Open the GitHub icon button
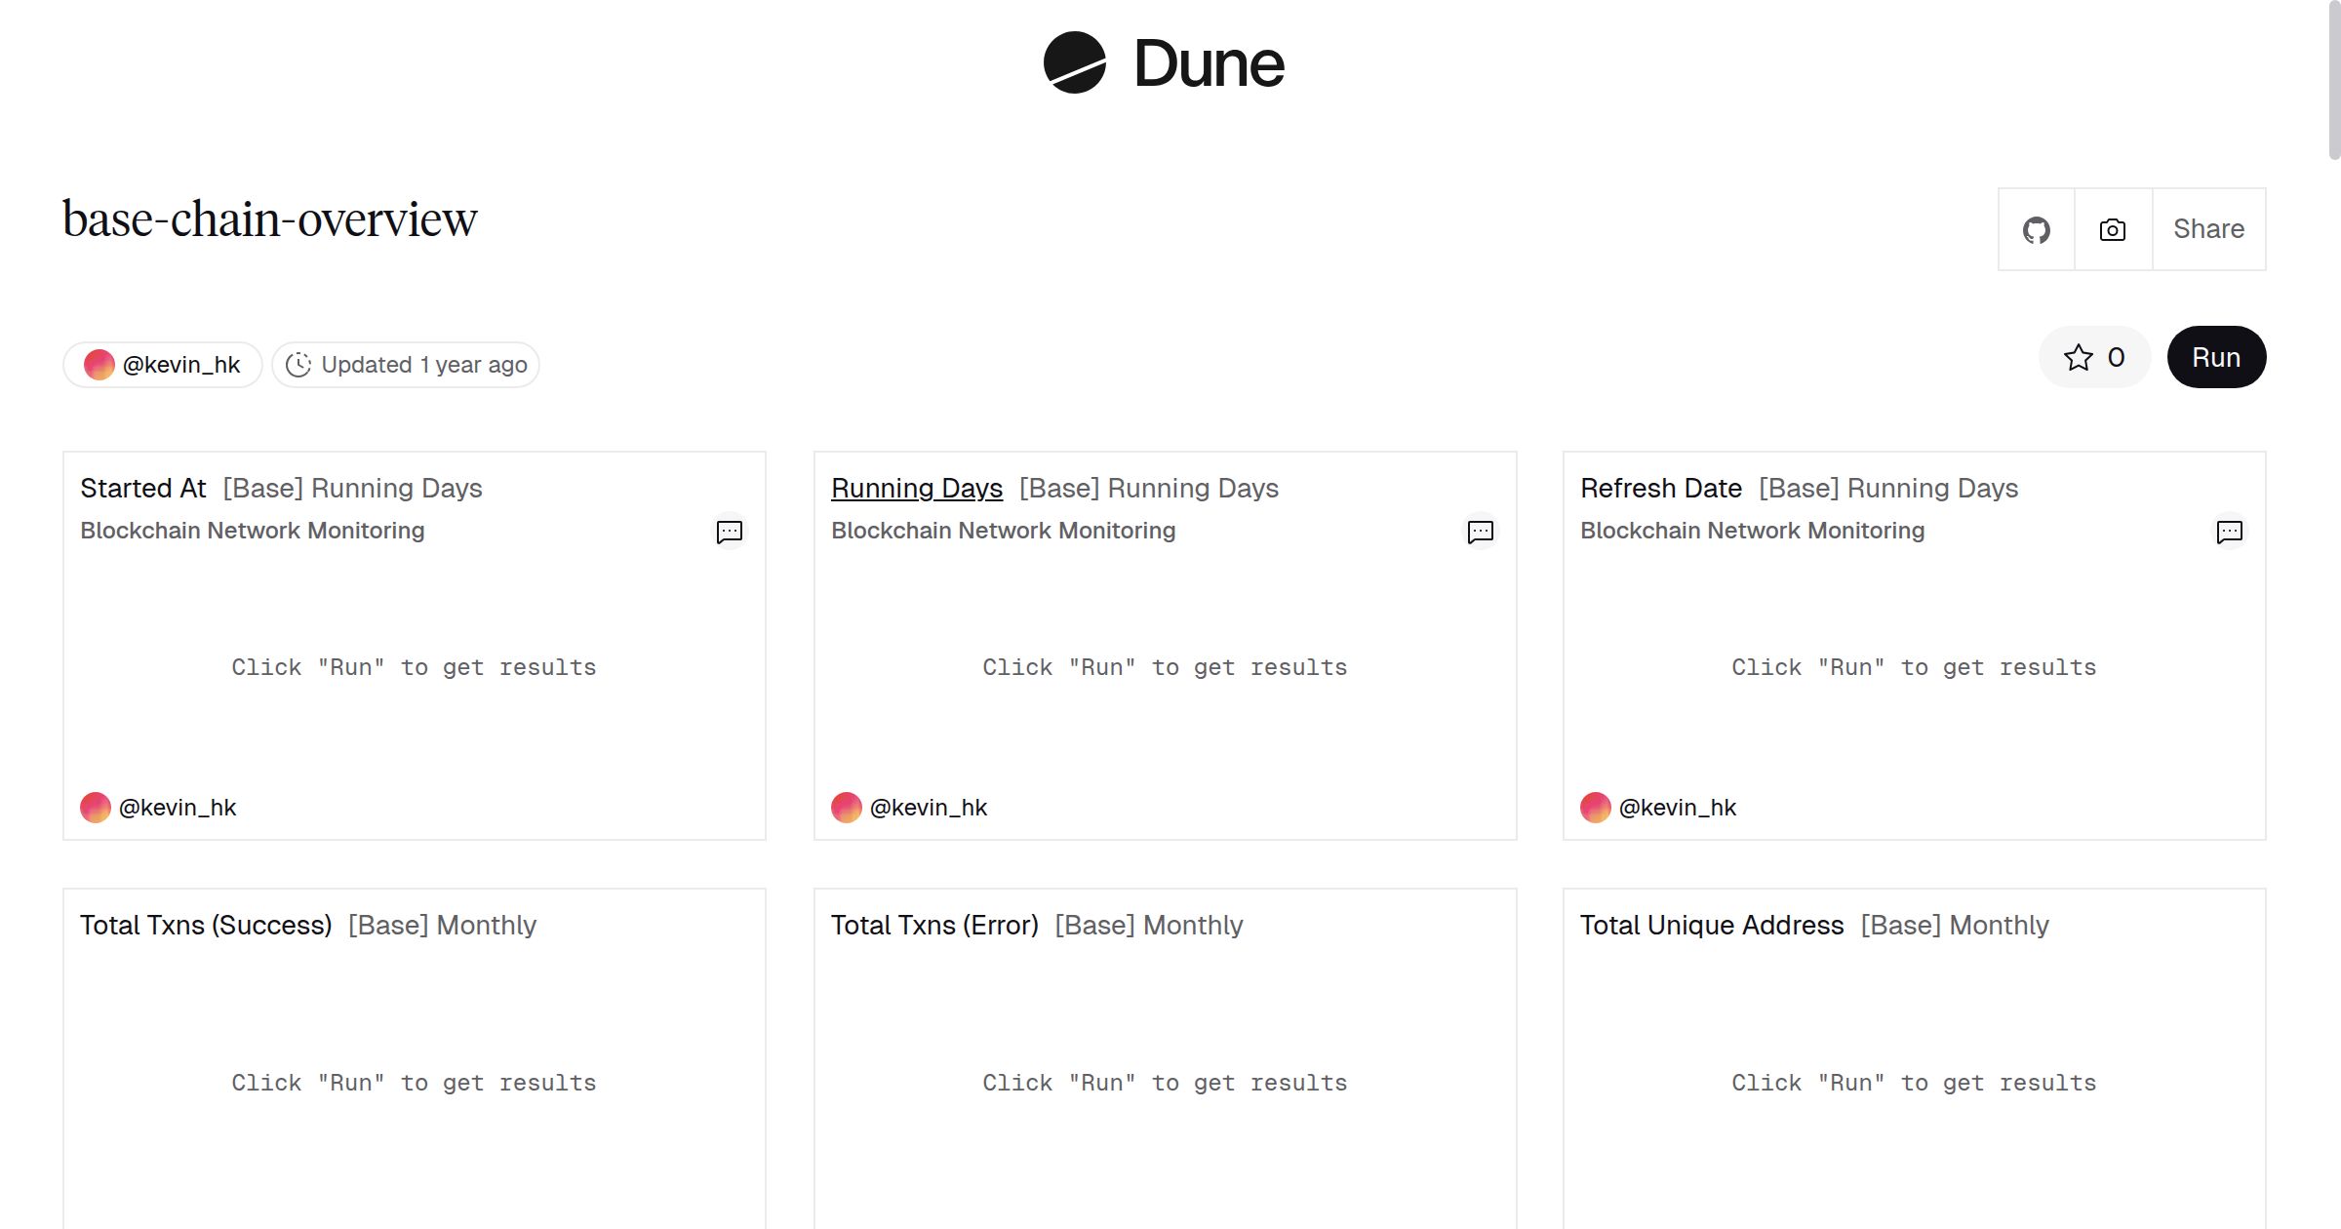Viewport: 2341px width, 1229px height. coord(2036,230)
